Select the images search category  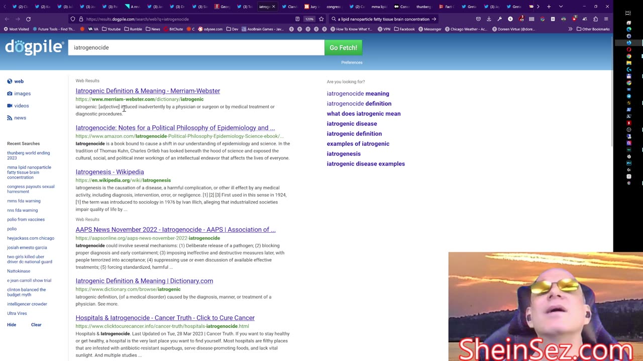[19, 93]
